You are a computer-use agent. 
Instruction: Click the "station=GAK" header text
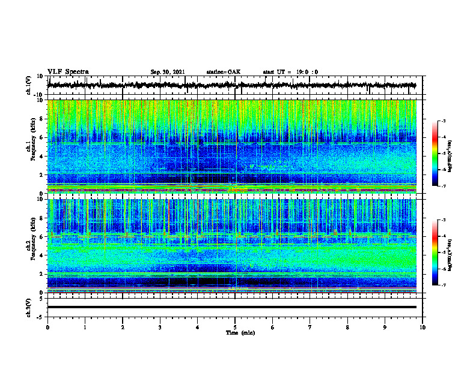[x=224, y=72]
